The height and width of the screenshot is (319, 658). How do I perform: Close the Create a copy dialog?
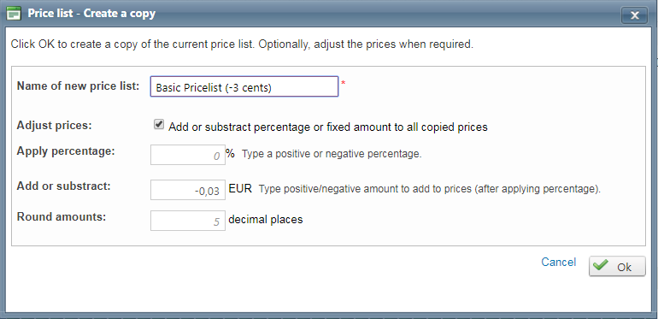[x=634, y=15]
